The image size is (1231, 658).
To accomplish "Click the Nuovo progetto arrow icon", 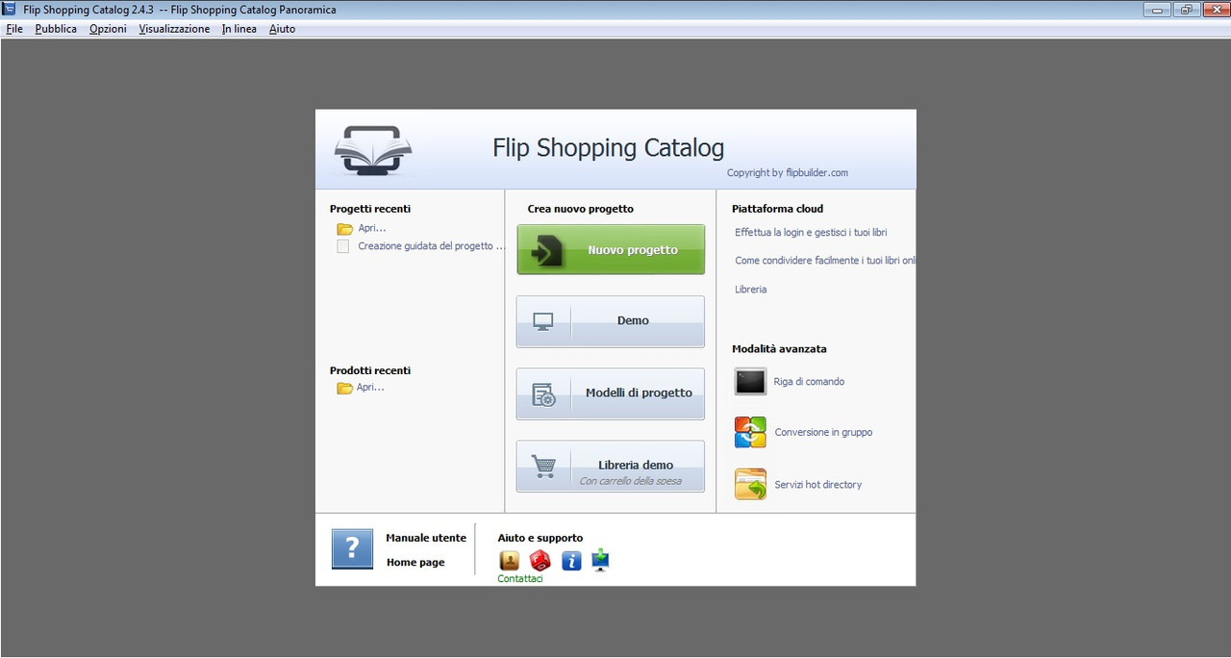I will pos(546,251).
